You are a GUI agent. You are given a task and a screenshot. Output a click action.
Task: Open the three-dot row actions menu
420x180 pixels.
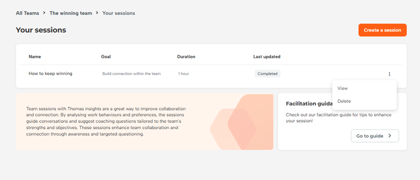(x=389, y=74)
